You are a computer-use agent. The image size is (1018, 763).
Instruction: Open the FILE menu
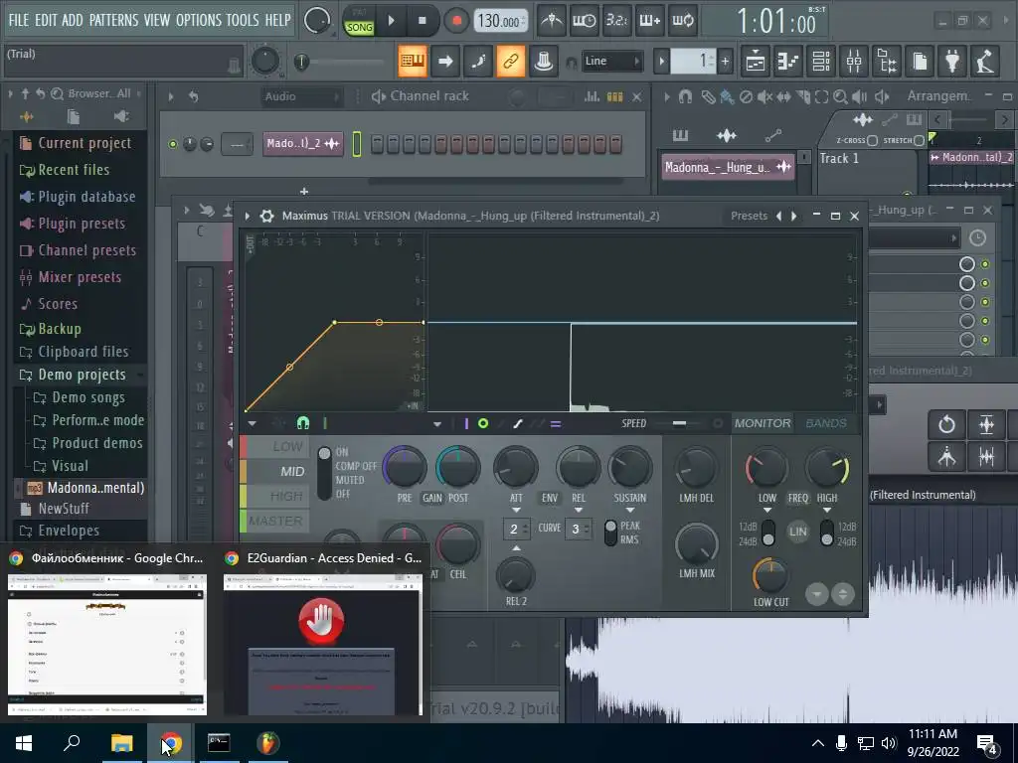[18, 20]
